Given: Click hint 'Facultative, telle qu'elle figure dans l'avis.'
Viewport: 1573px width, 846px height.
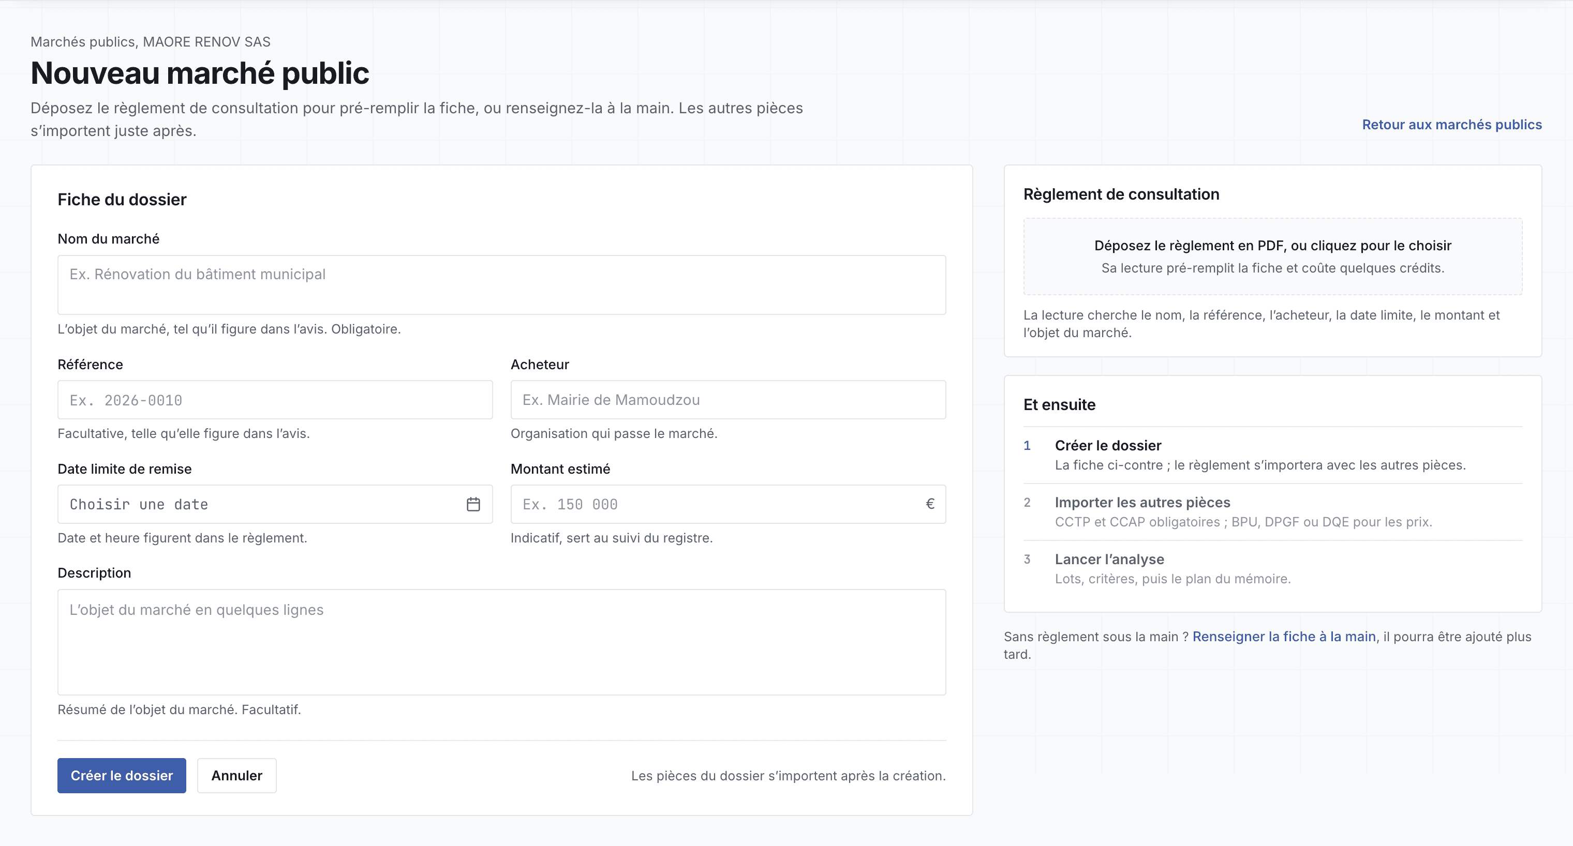Looking at the screenshot, I should pyautogui.click(x=183, y=433).
